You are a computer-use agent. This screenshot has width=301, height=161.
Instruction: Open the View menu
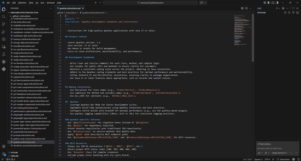(31, 2)
